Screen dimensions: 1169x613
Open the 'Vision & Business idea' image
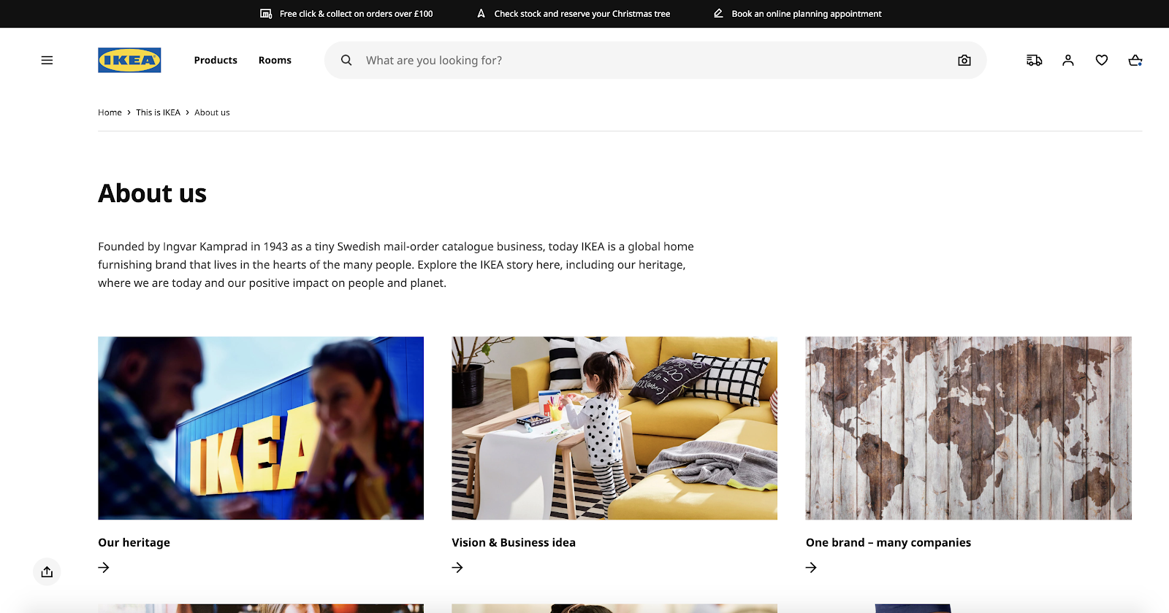pyautogui.click(x=614, y=428)
